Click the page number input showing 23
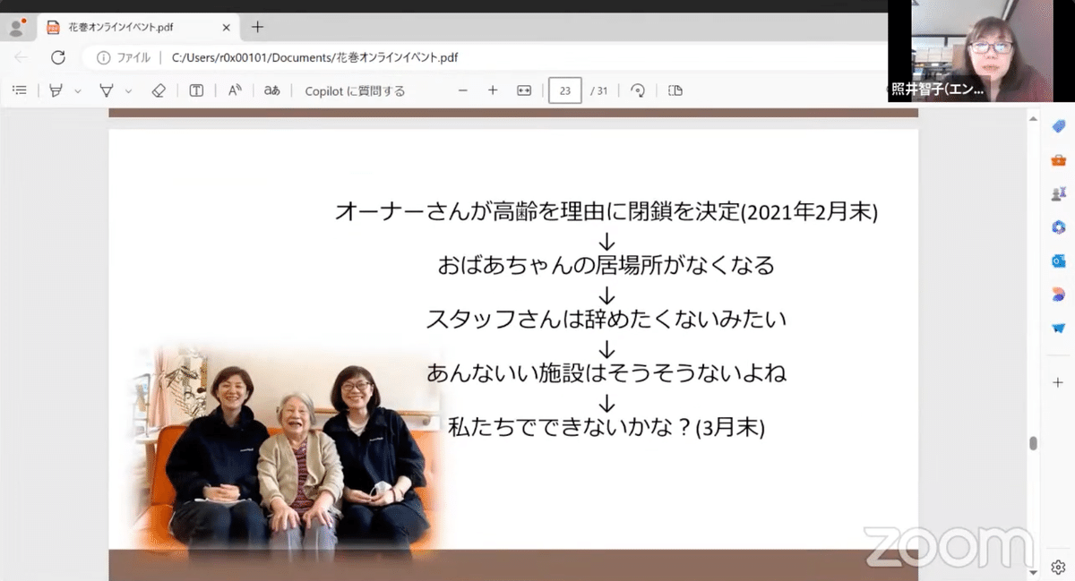Screen dimensions: 1075x581 coord(565,90)
